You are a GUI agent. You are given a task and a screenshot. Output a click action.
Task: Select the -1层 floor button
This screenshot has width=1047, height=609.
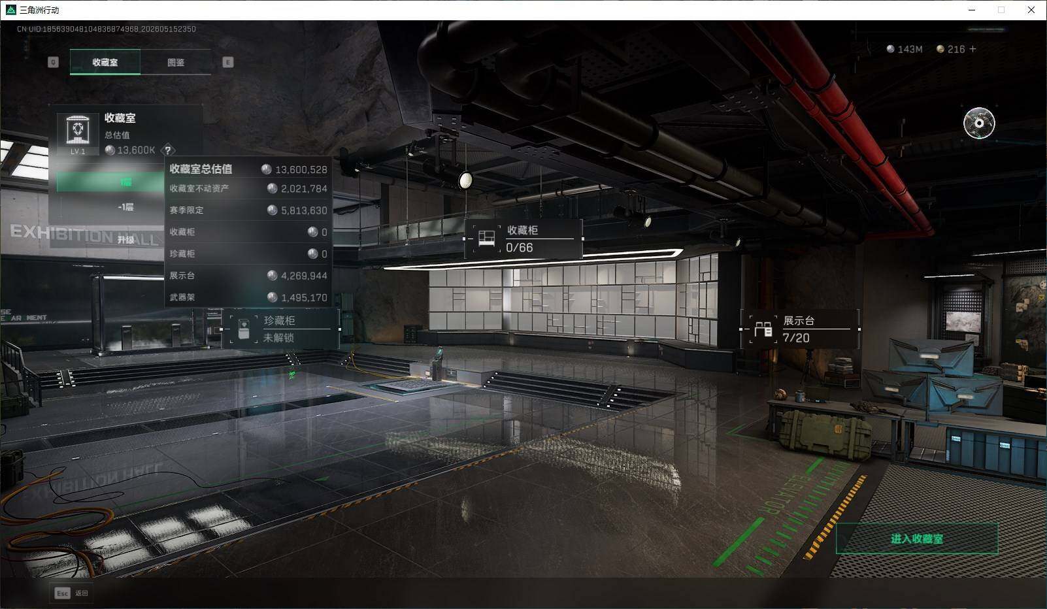[x=125, y=206]
